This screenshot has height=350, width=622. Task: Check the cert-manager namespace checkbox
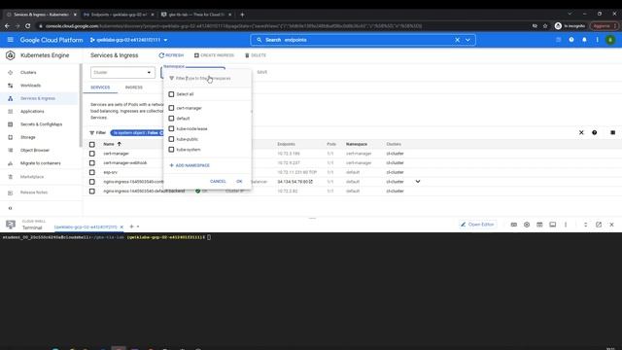[x=171, y=108]
